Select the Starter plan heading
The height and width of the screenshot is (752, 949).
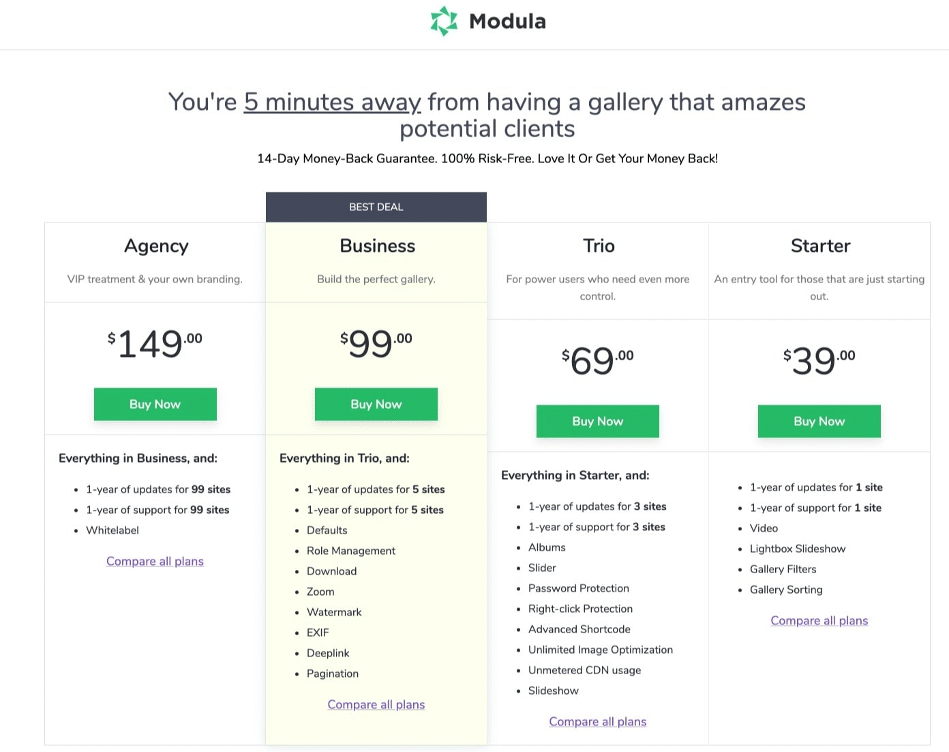[x=820, y=246]
